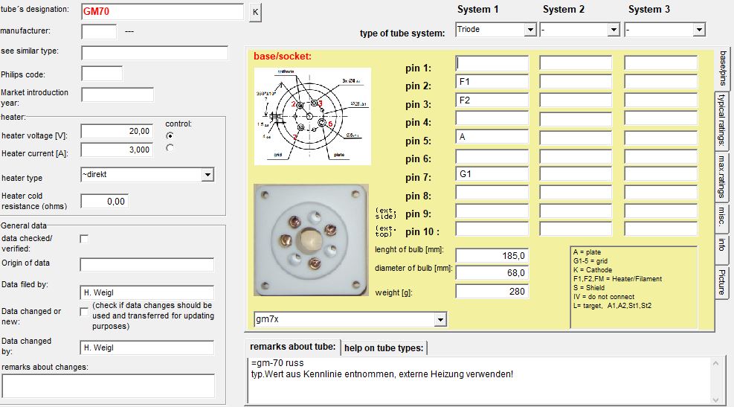Click the diameter of bulb field 68,0

point(492,273)
